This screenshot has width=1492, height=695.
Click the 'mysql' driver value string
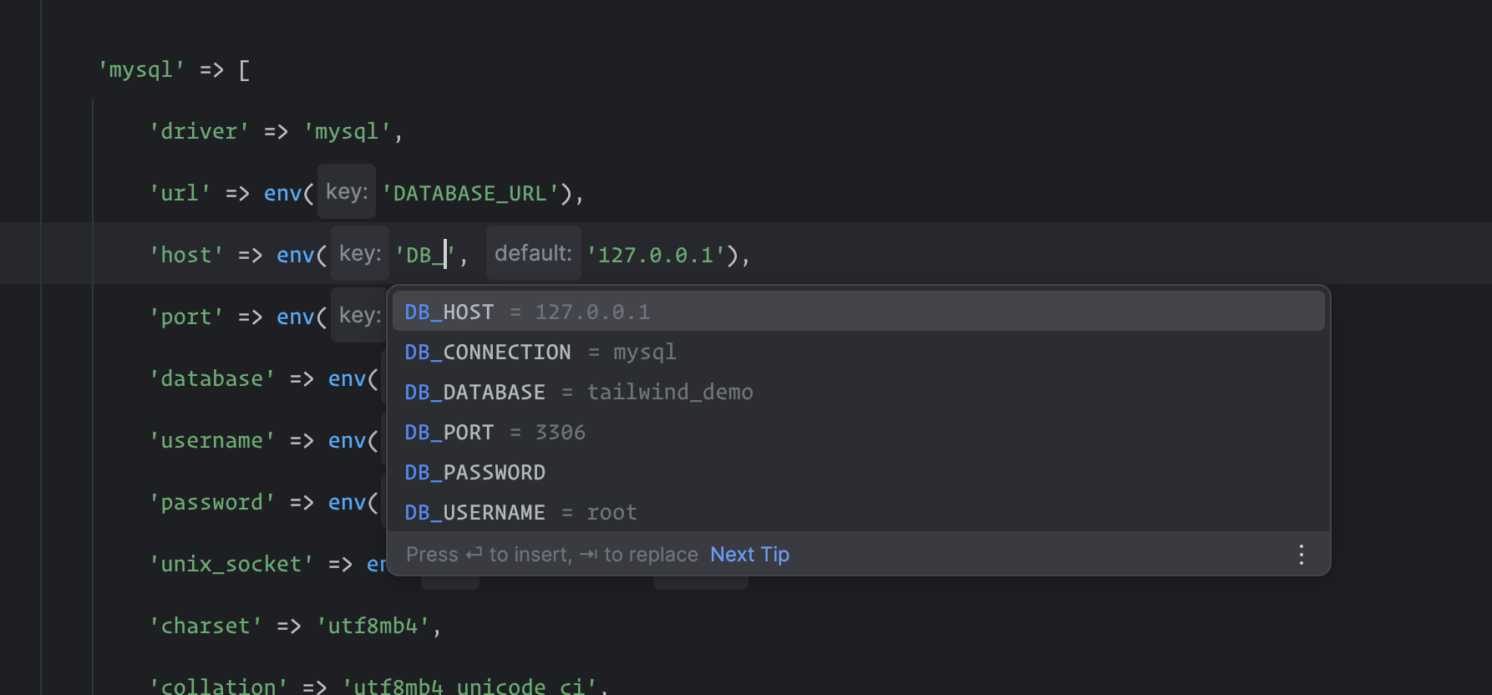tap(348, 131)
